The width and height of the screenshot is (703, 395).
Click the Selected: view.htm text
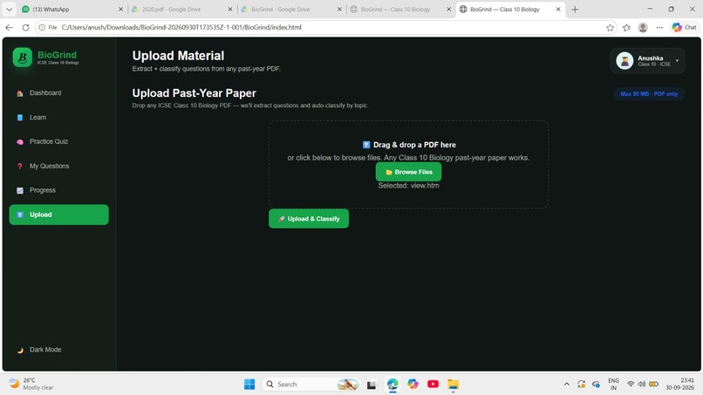[x=408, y=186]
